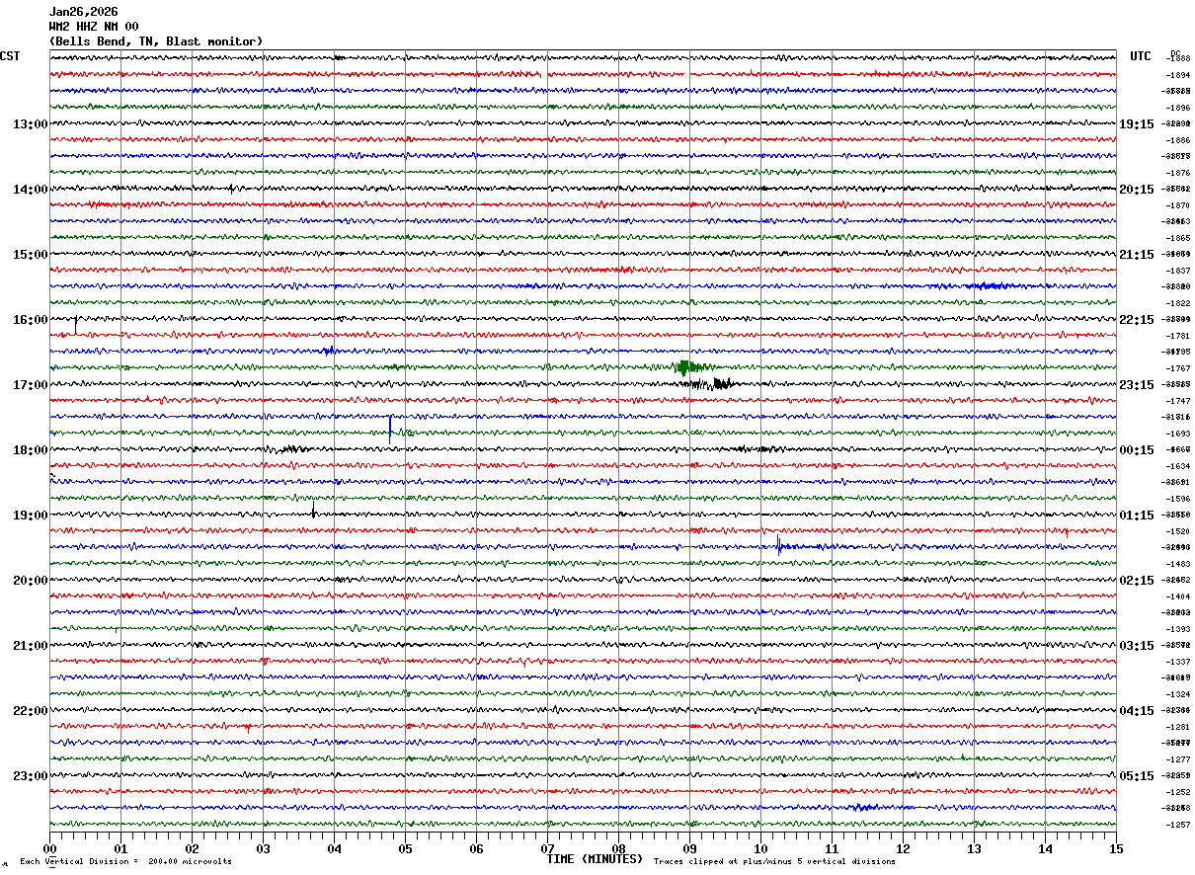The image size is (1195, 875).
Task: Click the 05:15 UTC time label
Action: point(1137,776)
